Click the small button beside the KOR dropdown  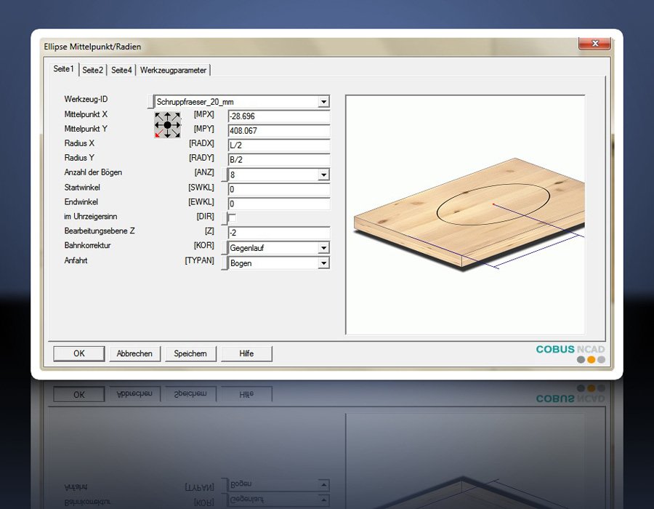[225, 248]
